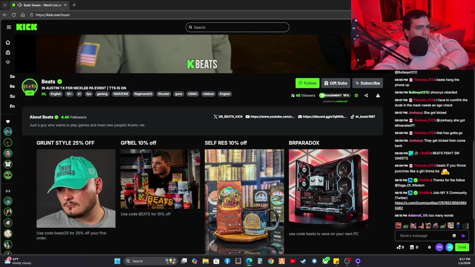Open the GIF picker in chat

click(449, 247)
